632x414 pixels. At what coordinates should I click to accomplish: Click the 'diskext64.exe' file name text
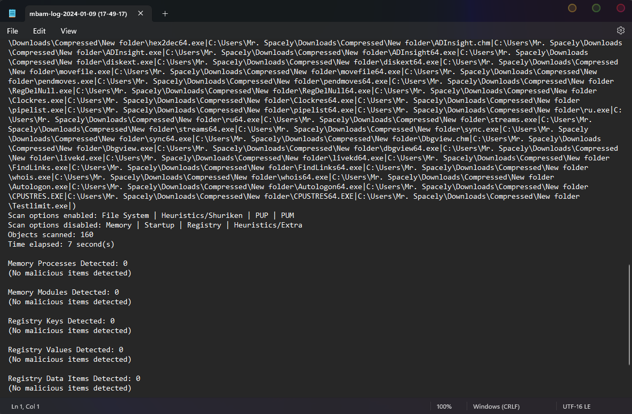click(x=411, y=62)
